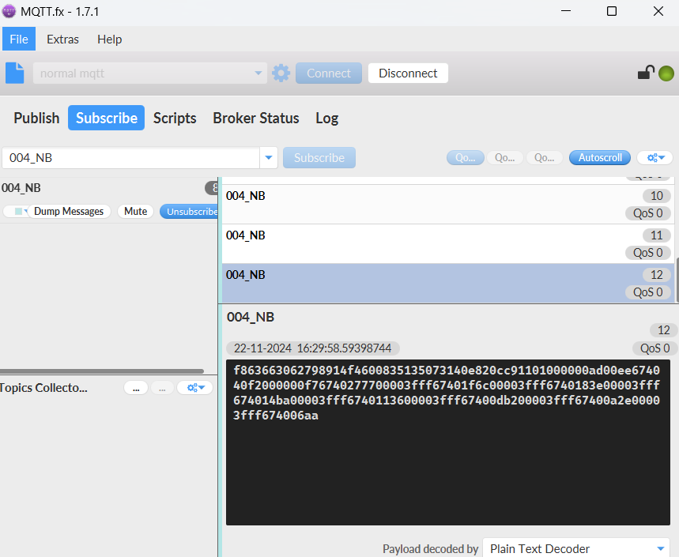Expand the connection profile dropdown arrow

[258, 73]
